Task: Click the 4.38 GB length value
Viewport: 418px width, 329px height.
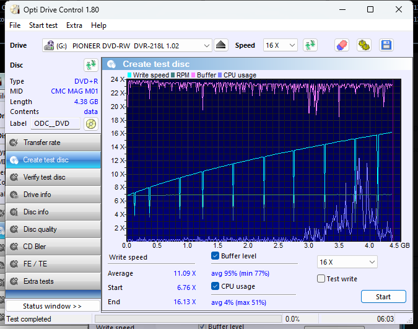Action: [86, 102]
